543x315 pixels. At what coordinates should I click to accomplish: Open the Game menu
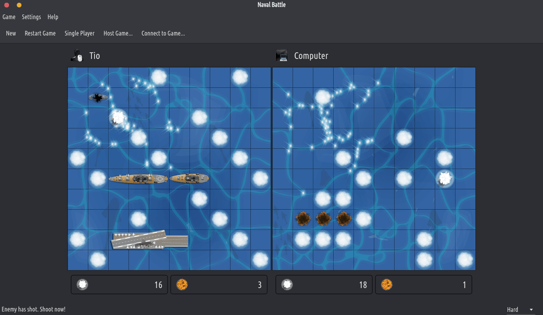point(9,17)
